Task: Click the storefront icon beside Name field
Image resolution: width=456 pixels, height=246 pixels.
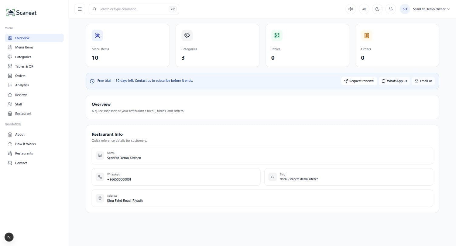Action: click(x=100, y=156)
